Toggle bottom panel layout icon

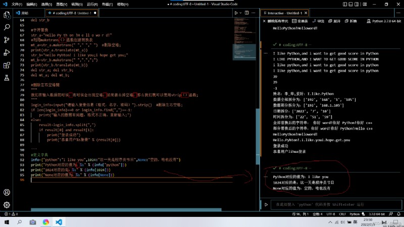pos(350,4)
